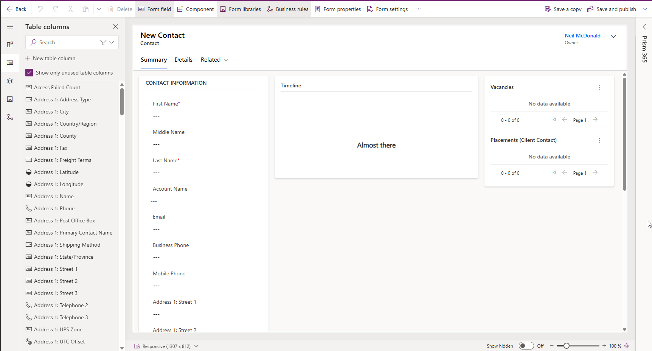Image resolution: width=652 pixels, height=351 pixels.
Task: Open the Component toolbar option
Action: [196, 9]
